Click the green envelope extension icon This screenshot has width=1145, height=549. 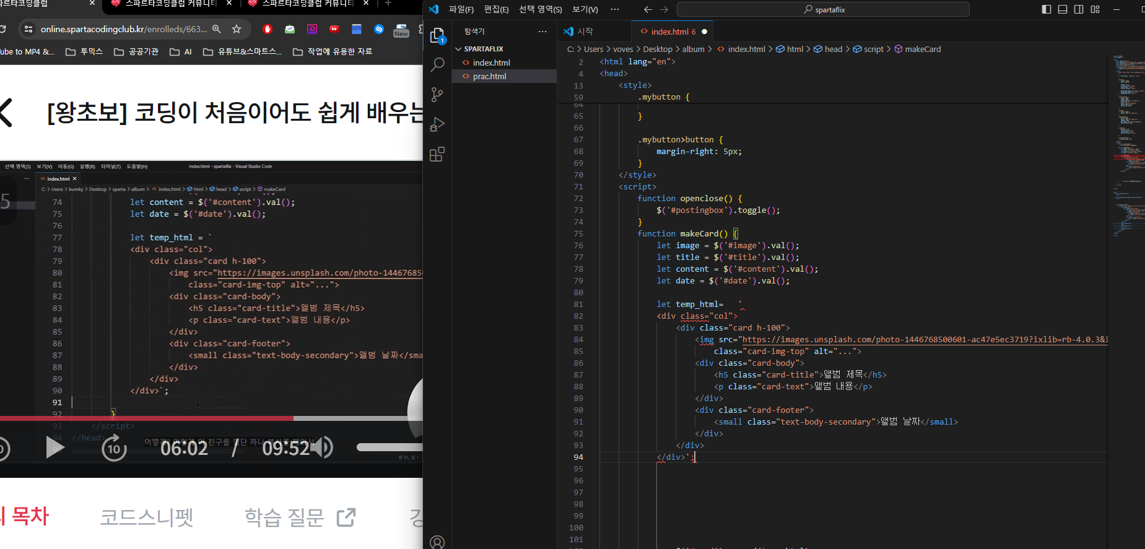[290, 29]
